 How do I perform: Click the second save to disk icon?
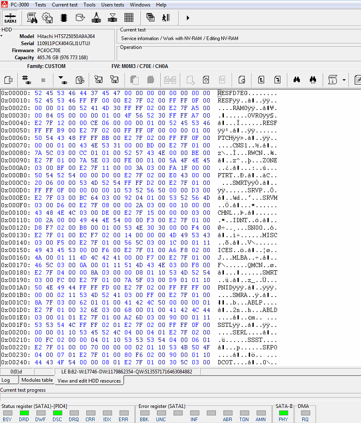tap(114, 79)
